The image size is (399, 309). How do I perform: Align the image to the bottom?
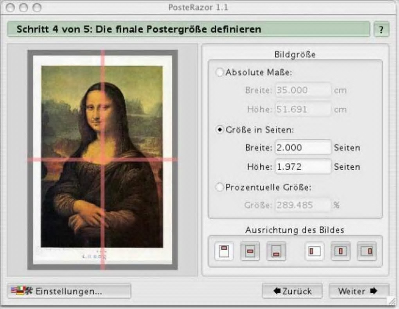tap(276, 251)
